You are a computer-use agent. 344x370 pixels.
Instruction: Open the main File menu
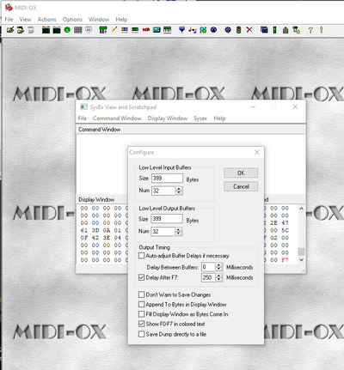pyautogui.click(x=9, y=20)
